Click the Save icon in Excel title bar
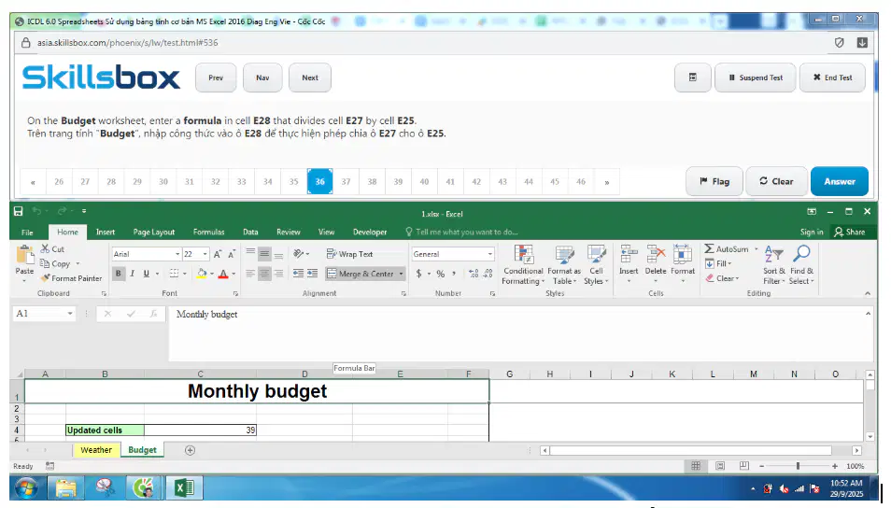The image size is (891, 508). coord(18,211)
